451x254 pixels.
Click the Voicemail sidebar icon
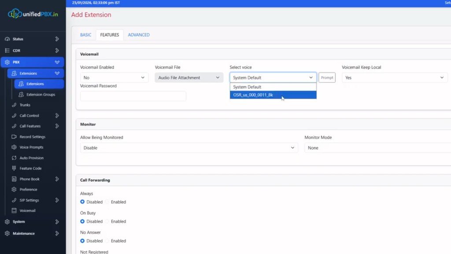[x=14, y=210]
